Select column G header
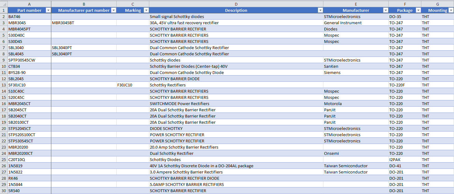454x194 pixels. pos(438,4)
